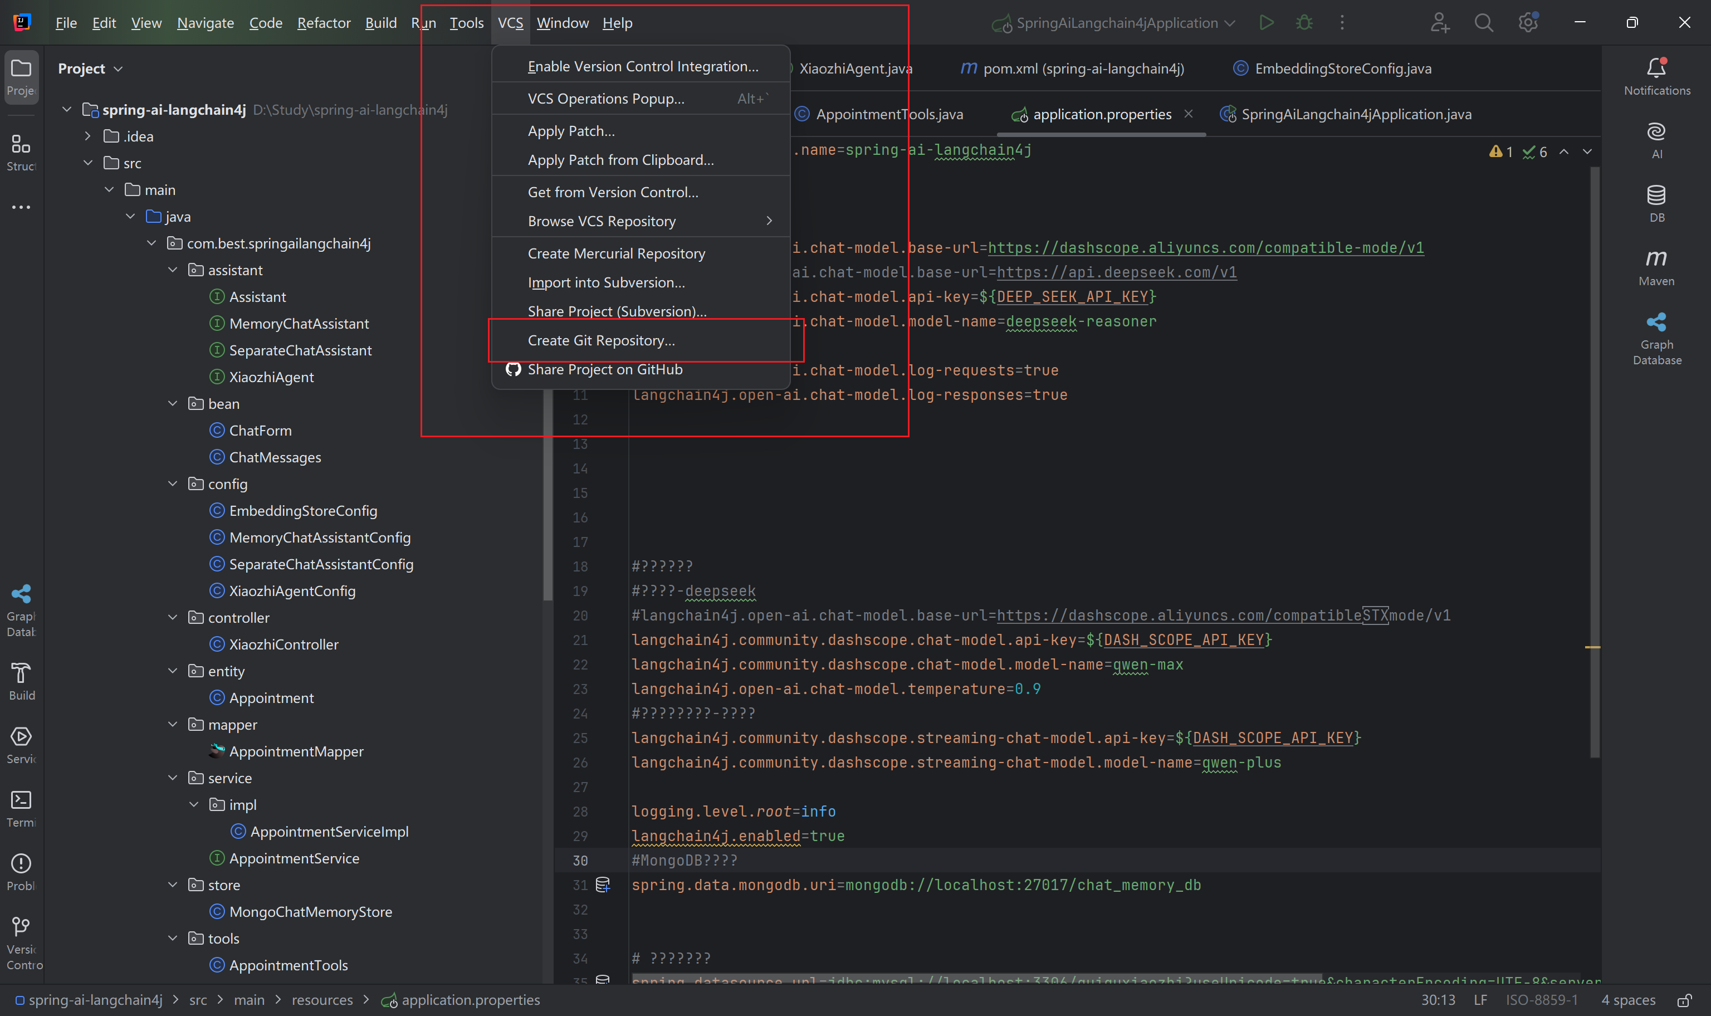This screenshot has width=1711, height=1016.
Task: Collapse the assistant package folder
Action: click(x=173, y=270)
